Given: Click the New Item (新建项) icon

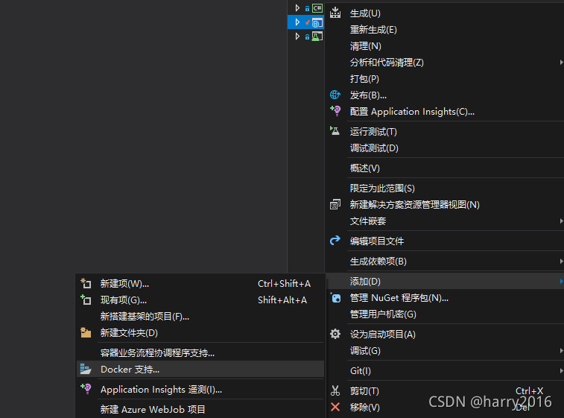Looking at the screenshot, I should click(86, 283).
